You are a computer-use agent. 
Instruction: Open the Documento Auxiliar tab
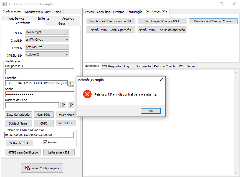(38, 12)
